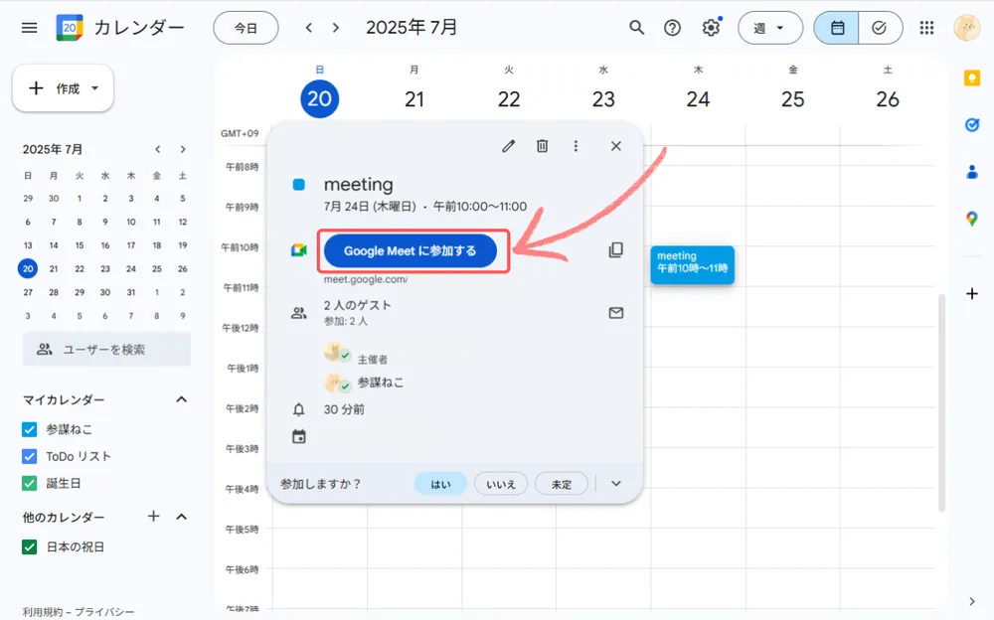Open the help question mark icon
The width and height of the screenshot is (994, 620).
click(673, 28)
